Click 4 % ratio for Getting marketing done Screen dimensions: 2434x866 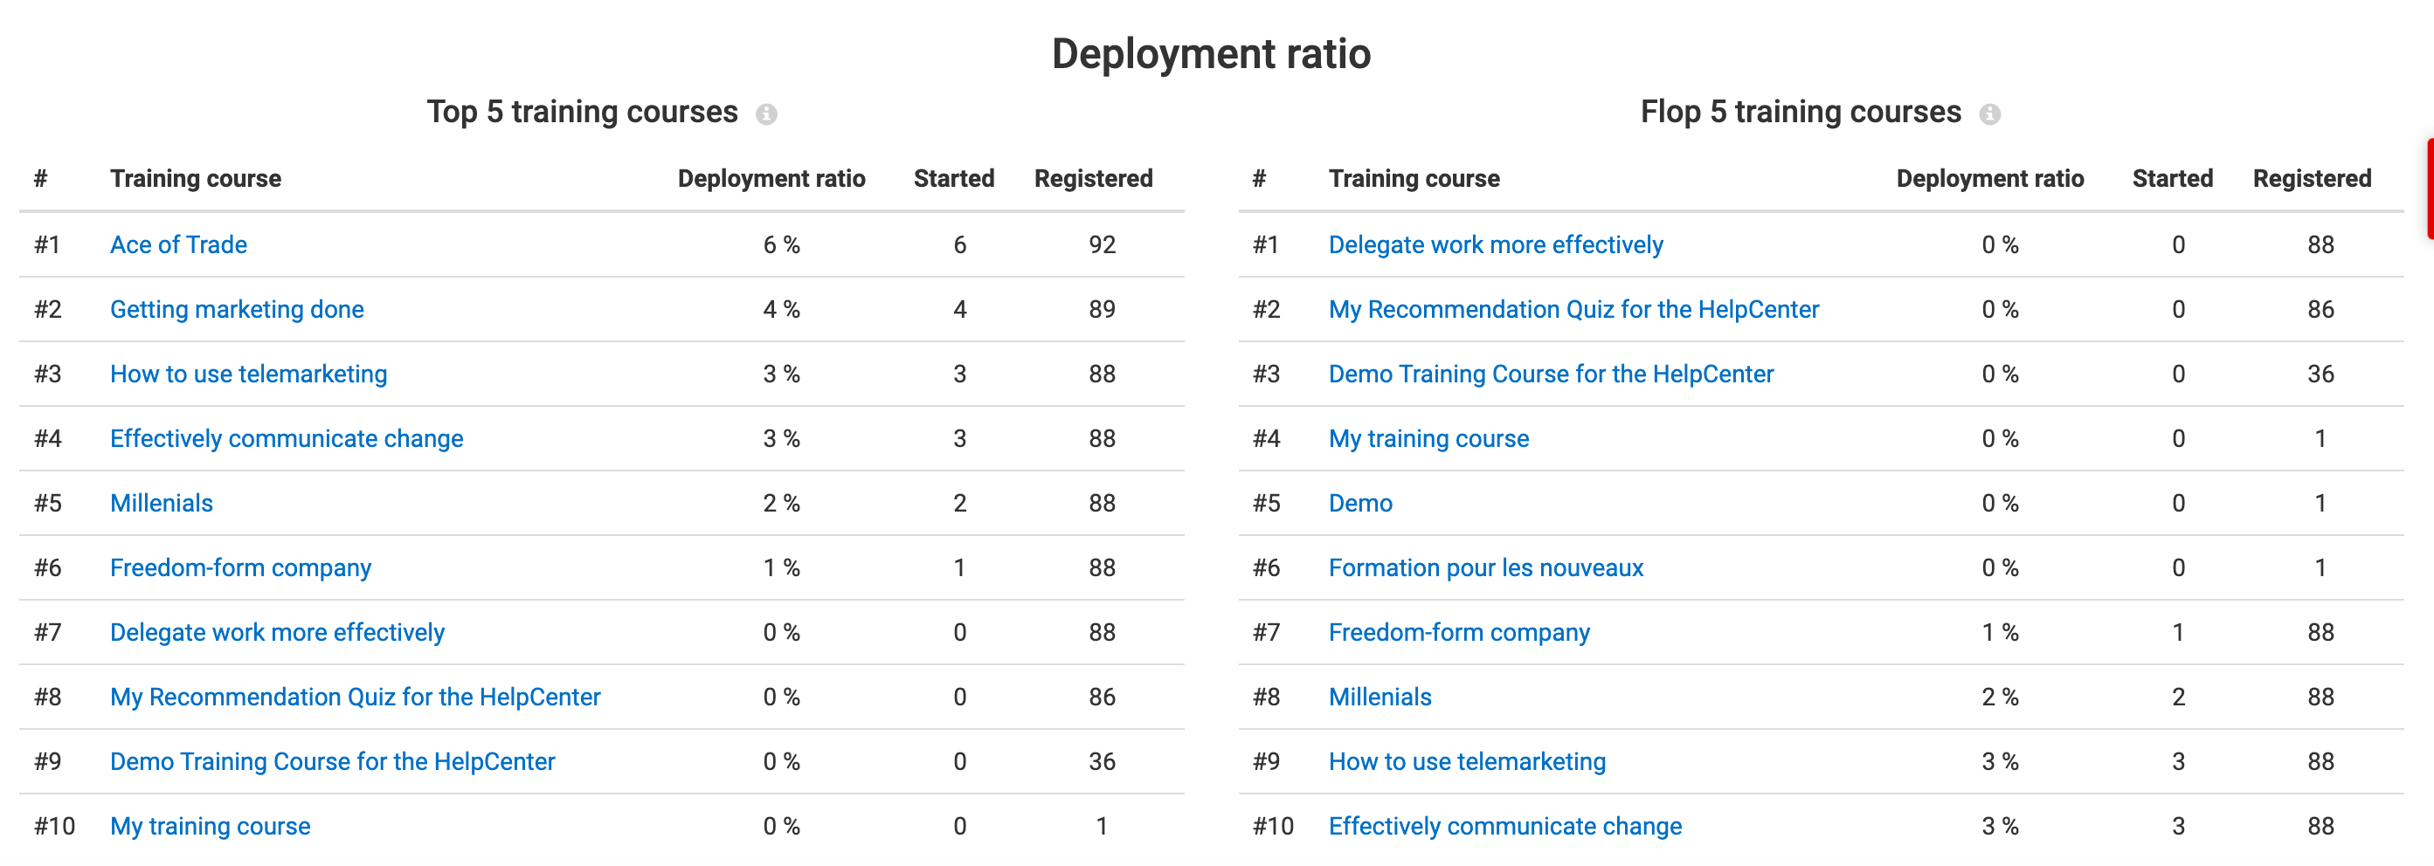click(781, 309)
